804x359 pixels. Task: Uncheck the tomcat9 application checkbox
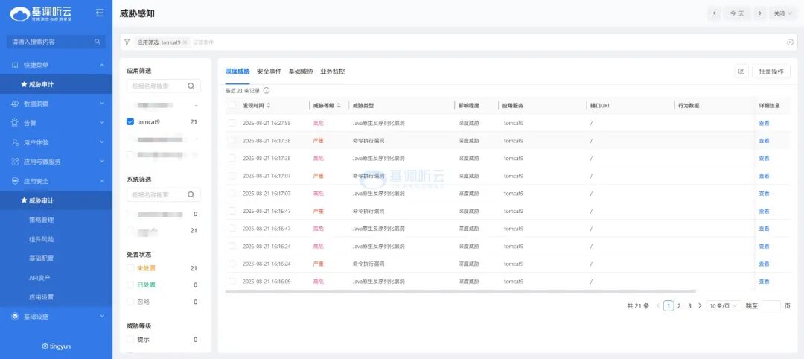[x=131, y=122]
